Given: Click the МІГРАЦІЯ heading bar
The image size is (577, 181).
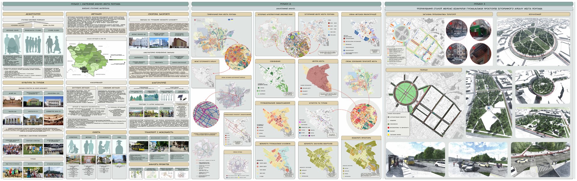Looking at the screenshot, I should click(96, 14).
